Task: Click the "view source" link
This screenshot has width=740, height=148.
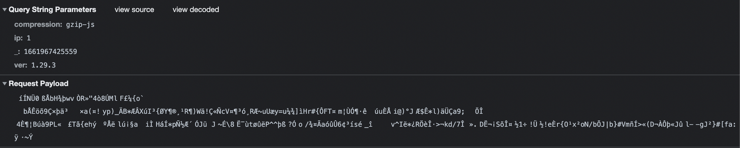Action: (x=134, y=10)
